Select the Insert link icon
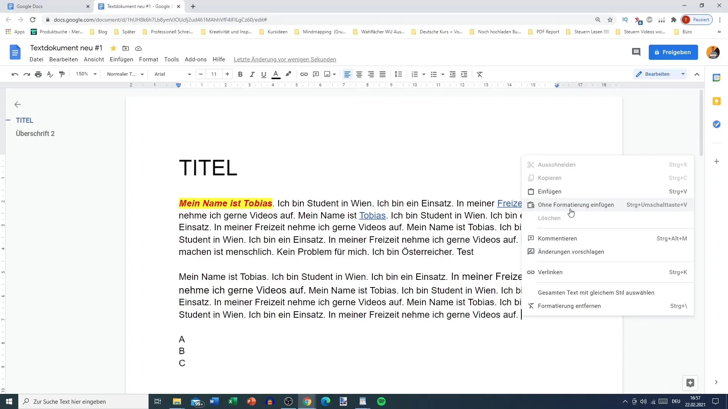Screen dimensions: 728x409 [304, 74]
